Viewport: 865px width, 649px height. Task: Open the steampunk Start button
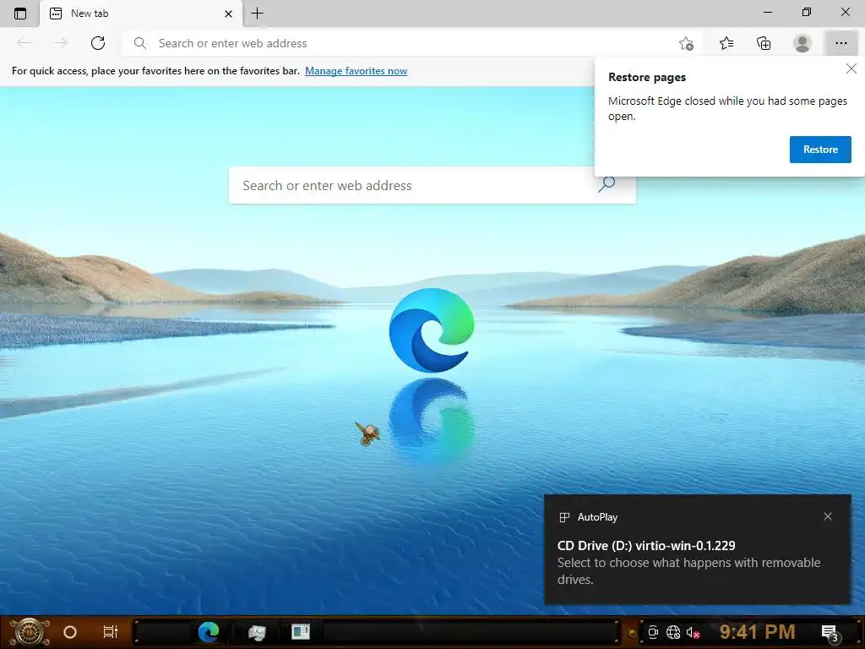[x=29, y=632]
